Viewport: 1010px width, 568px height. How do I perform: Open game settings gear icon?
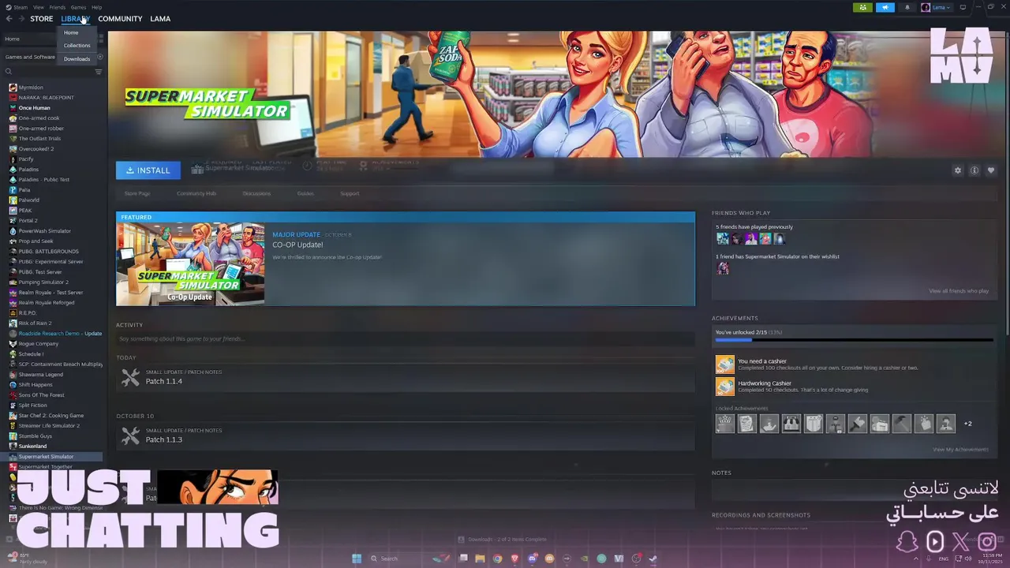coord(958,170)
